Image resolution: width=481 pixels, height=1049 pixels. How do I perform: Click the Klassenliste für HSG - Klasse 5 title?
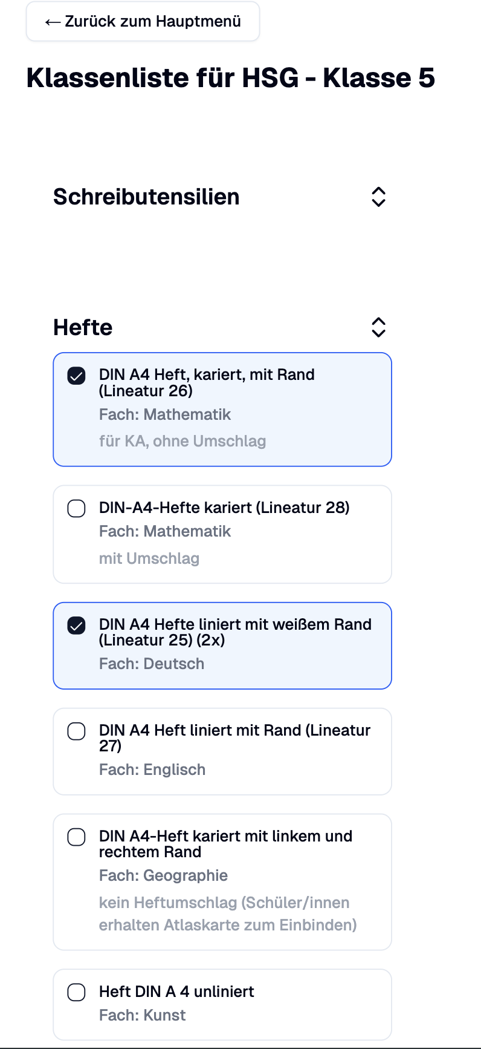[x=230, y=78]
